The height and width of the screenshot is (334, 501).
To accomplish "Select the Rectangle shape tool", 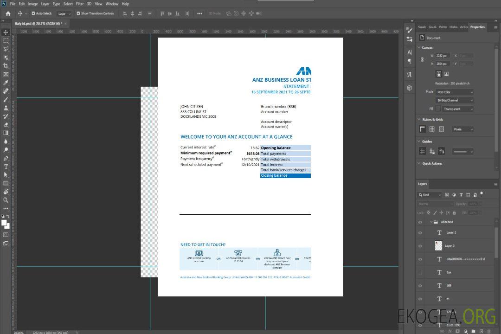I will click(6, 183).
